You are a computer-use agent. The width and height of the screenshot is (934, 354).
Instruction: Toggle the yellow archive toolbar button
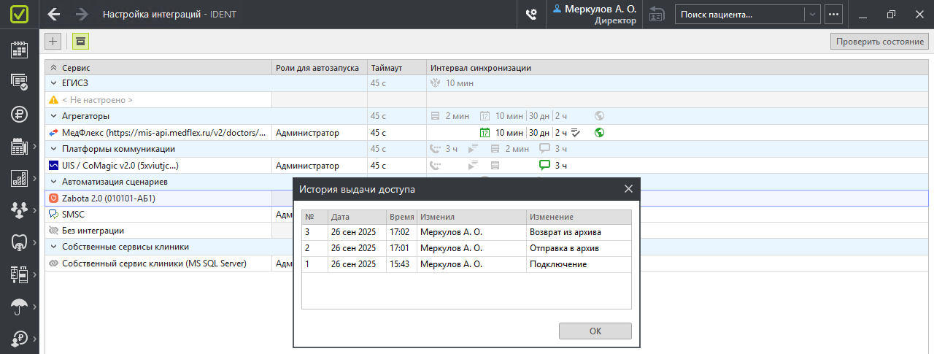(x=80, y=42)
